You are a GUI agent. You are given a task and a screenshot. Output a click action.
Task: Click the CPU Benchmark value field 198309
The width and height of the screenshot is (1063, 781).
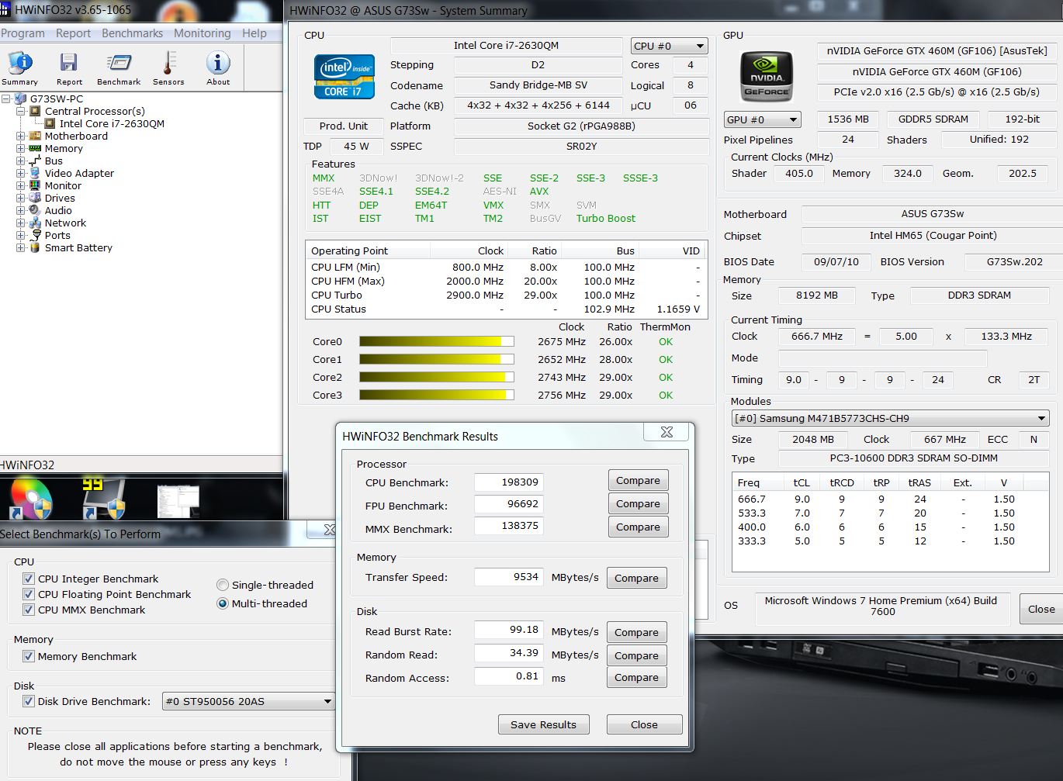click(509, 482)
